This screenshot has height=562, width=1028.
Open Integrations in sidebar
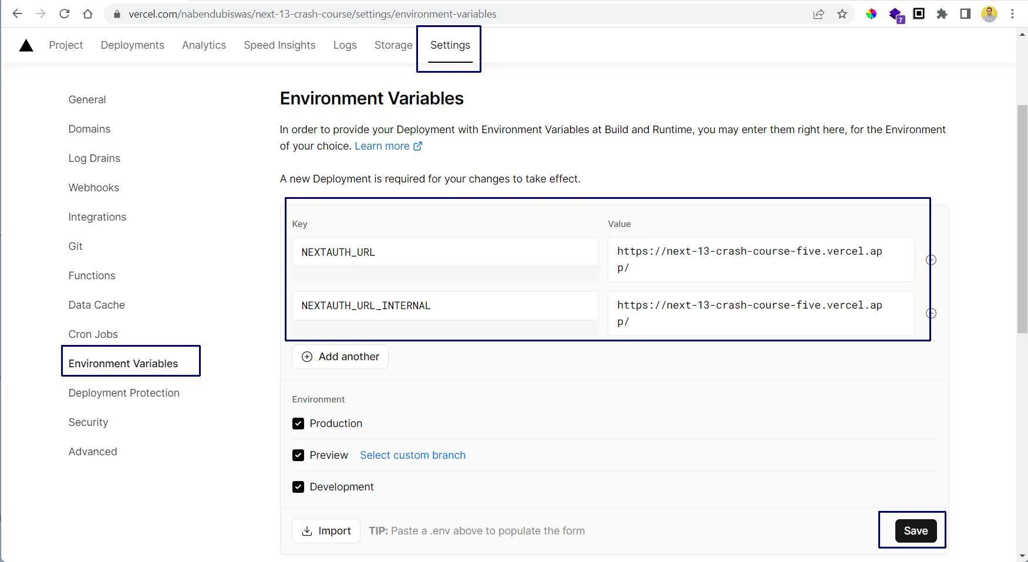(x=97, y=217)
